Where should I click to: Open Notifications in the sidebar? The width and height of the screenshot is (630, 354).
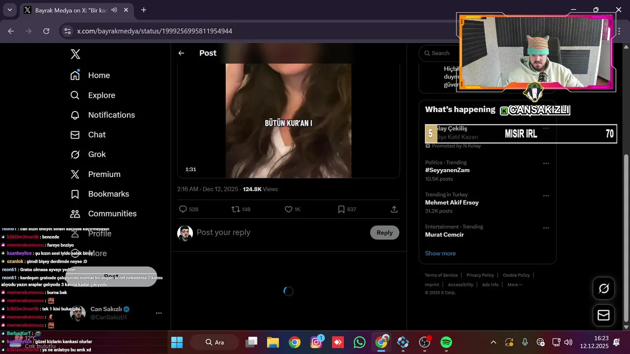pos(102,115)
